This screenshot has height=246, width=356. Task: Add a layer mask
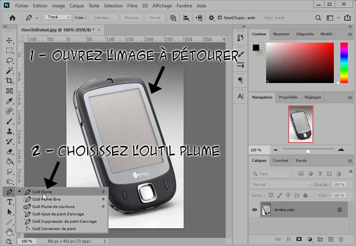299,239
